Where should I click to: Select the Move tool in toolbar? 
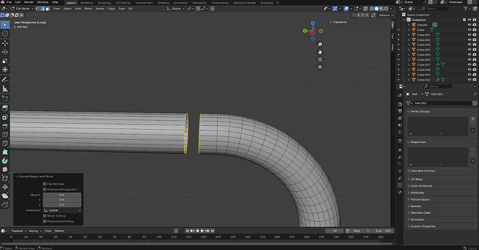point(5,43)
